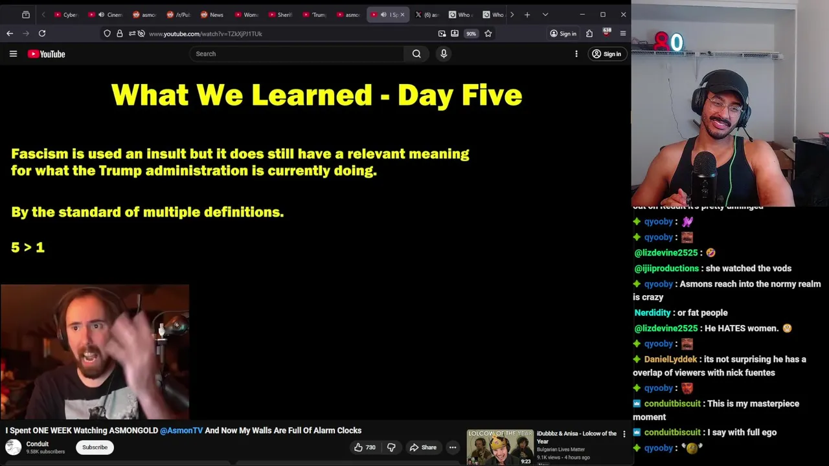Switch to the News Reddit tab
The height and width of the screenshot is (466, 829).
[212, 14]
